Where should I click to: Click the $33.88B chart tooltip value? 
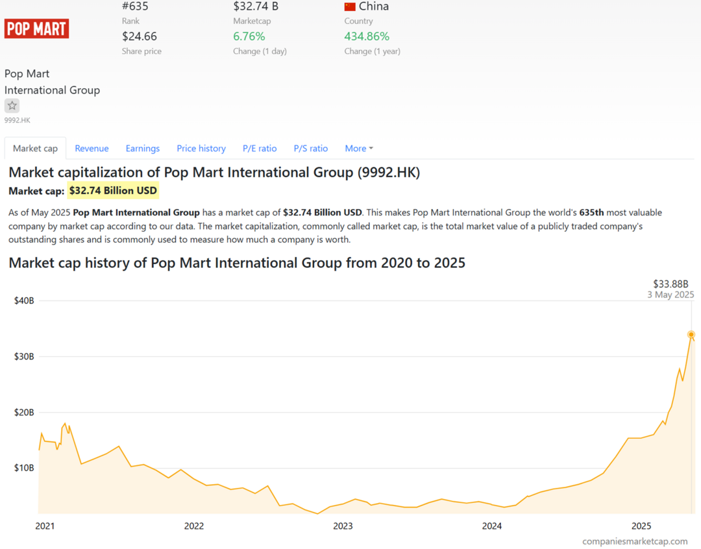[x=670, y=284]
